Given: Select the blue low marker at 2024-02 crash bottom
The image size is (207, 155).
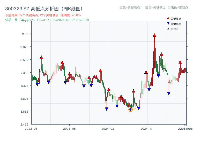Looking at the screenshot, I should (x=107, y=109).
